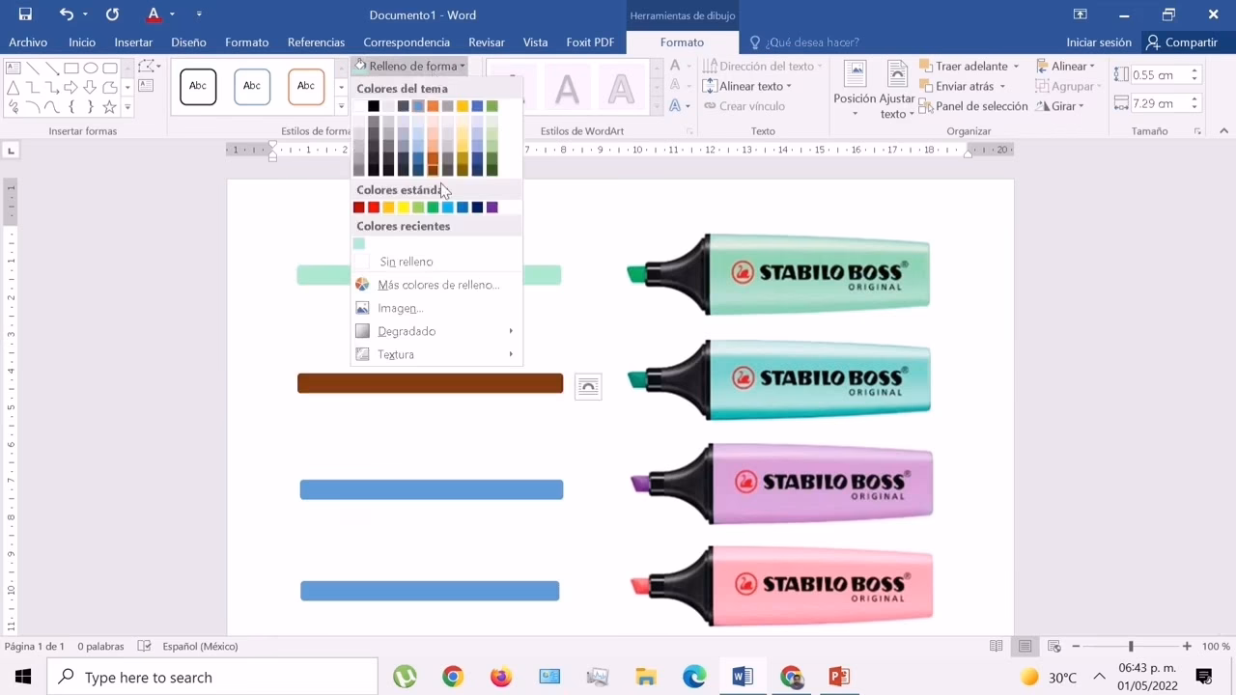The width and height of the screenshot is (1236, 695).
Task: Open Más colores de relleno dialog
Action: click(x=438, y=285)
